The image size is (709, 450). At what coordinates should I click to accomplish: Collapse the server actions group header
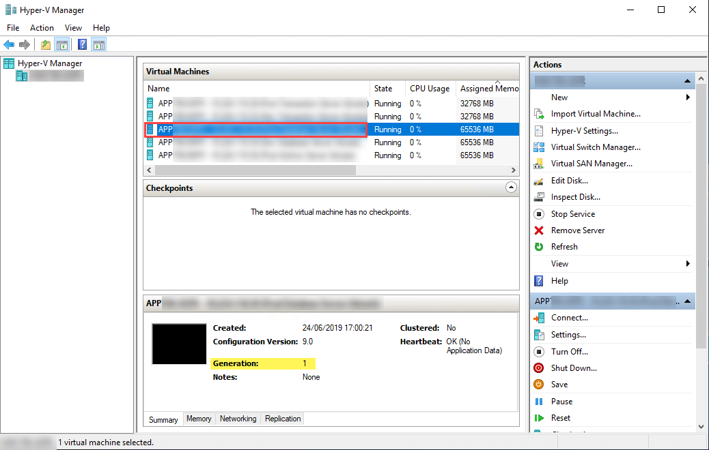(687, 80)
